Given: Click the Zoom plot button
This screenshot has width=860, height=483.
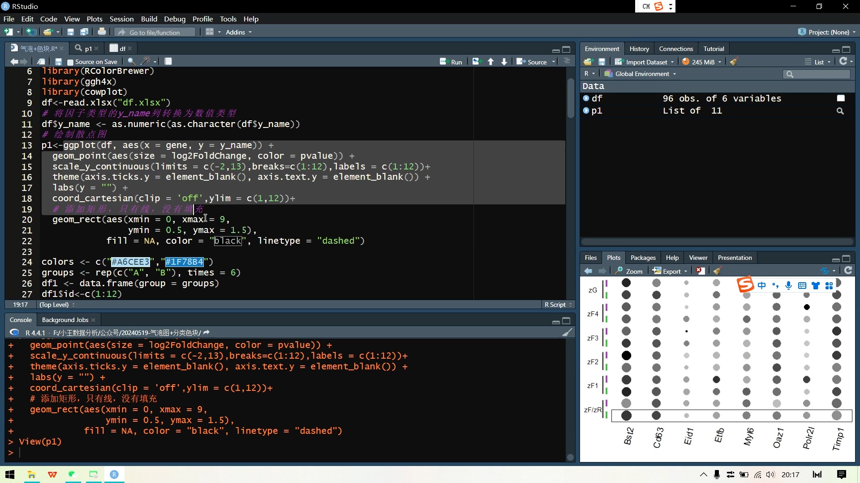Looking at the screenshot, I should 629,271.
